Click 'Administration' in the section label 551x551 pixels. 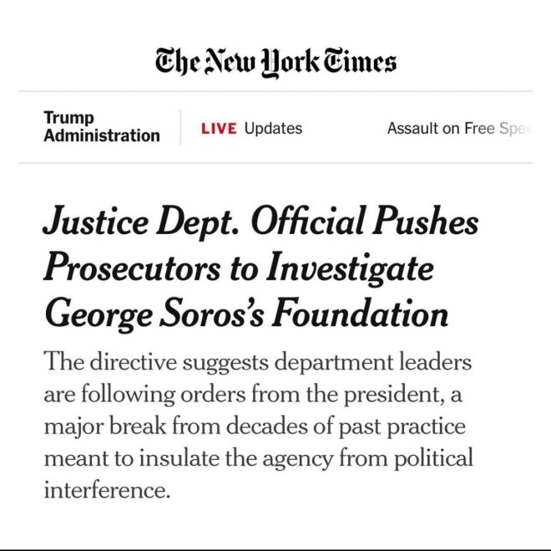point(102,135)
